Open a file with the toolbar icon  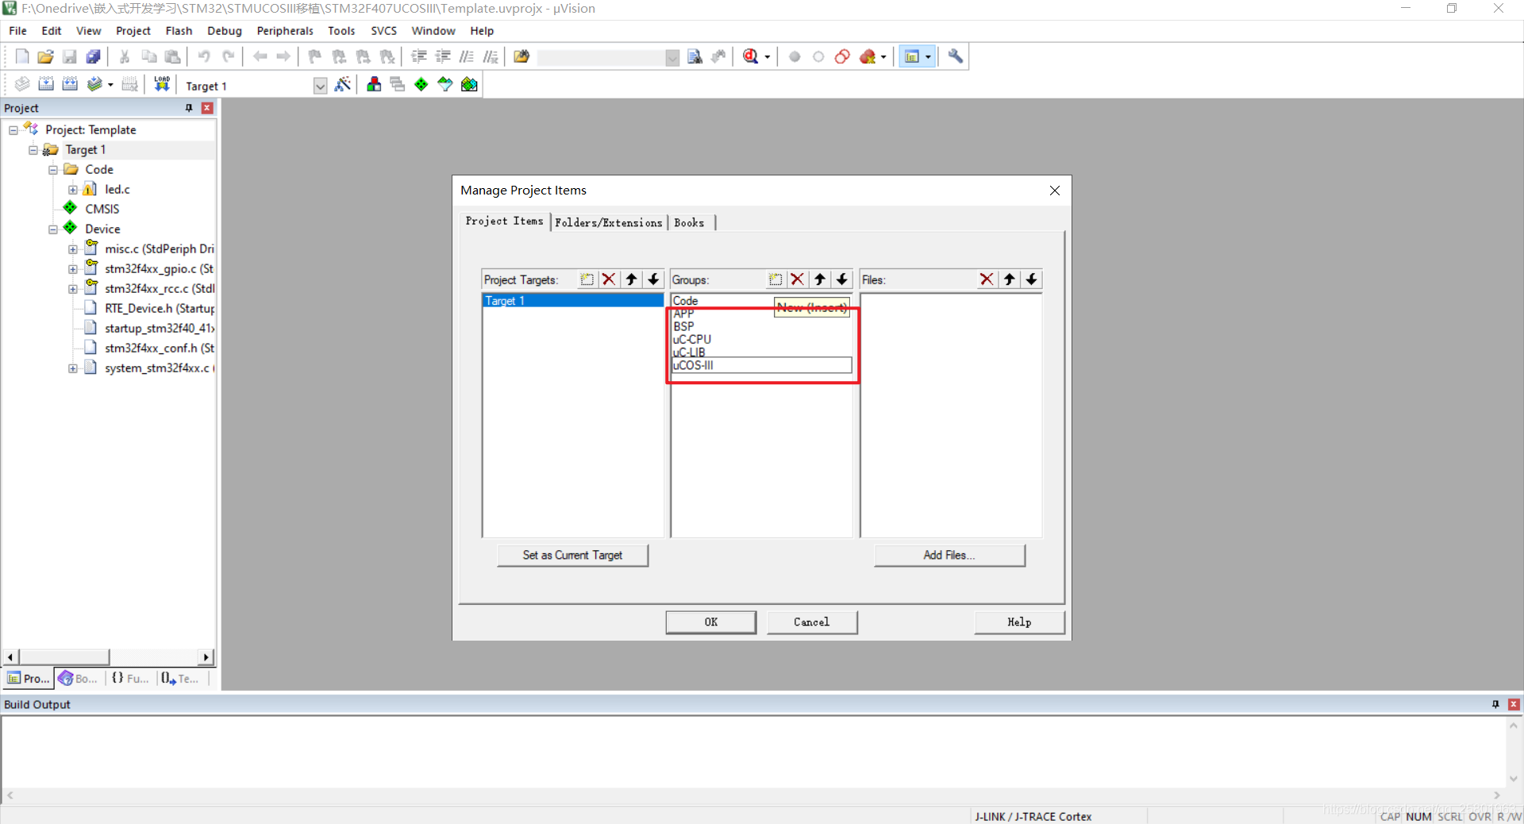[45, 56]
